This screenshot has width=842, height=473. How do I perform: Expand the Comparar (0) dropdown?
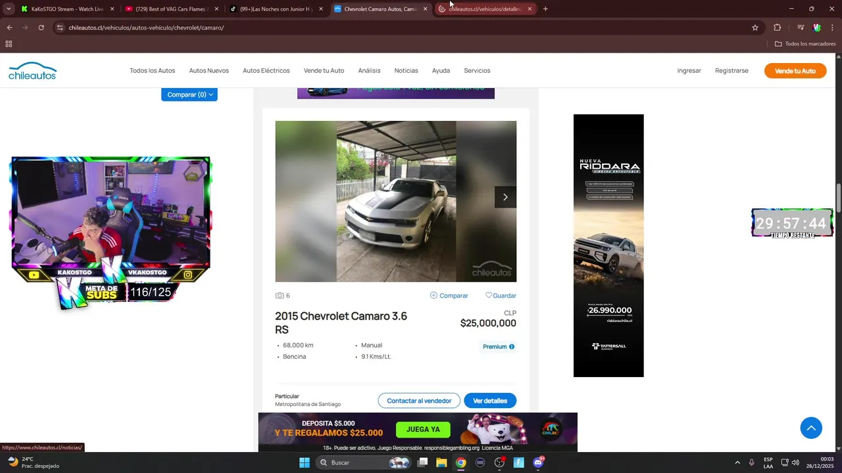pos(189,95)
